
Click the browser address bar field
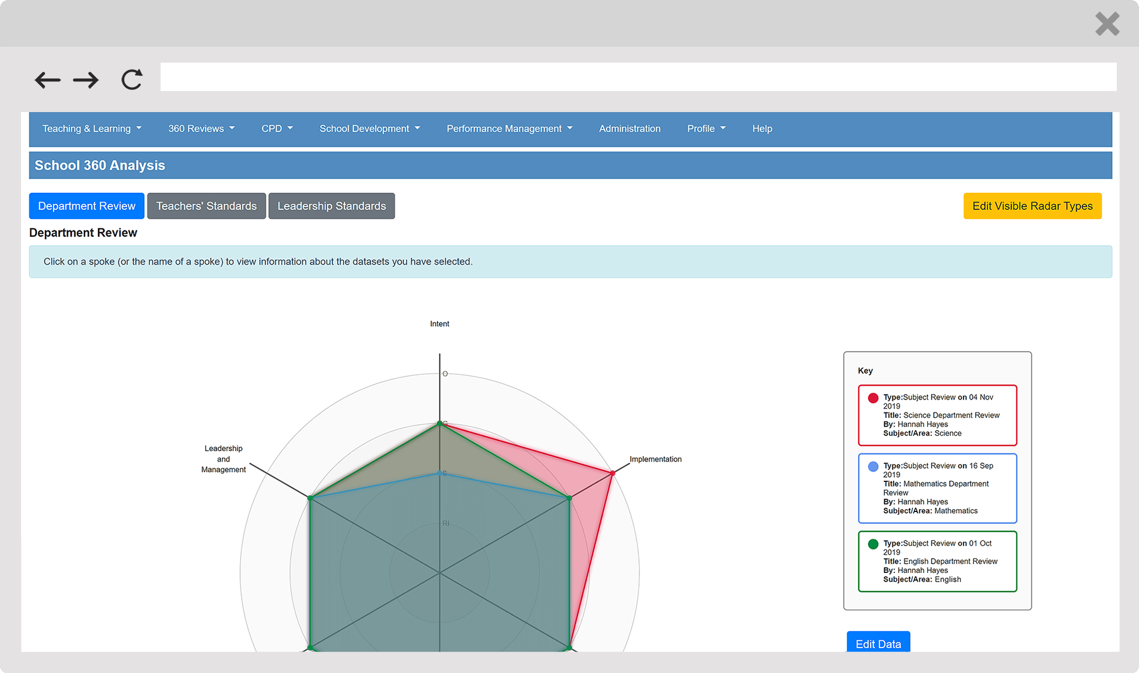[638, 77]
